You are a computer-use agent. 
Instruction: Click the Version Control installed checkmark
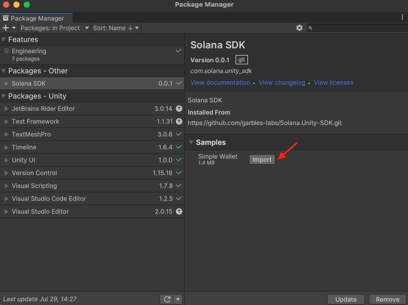click(179, 172)
